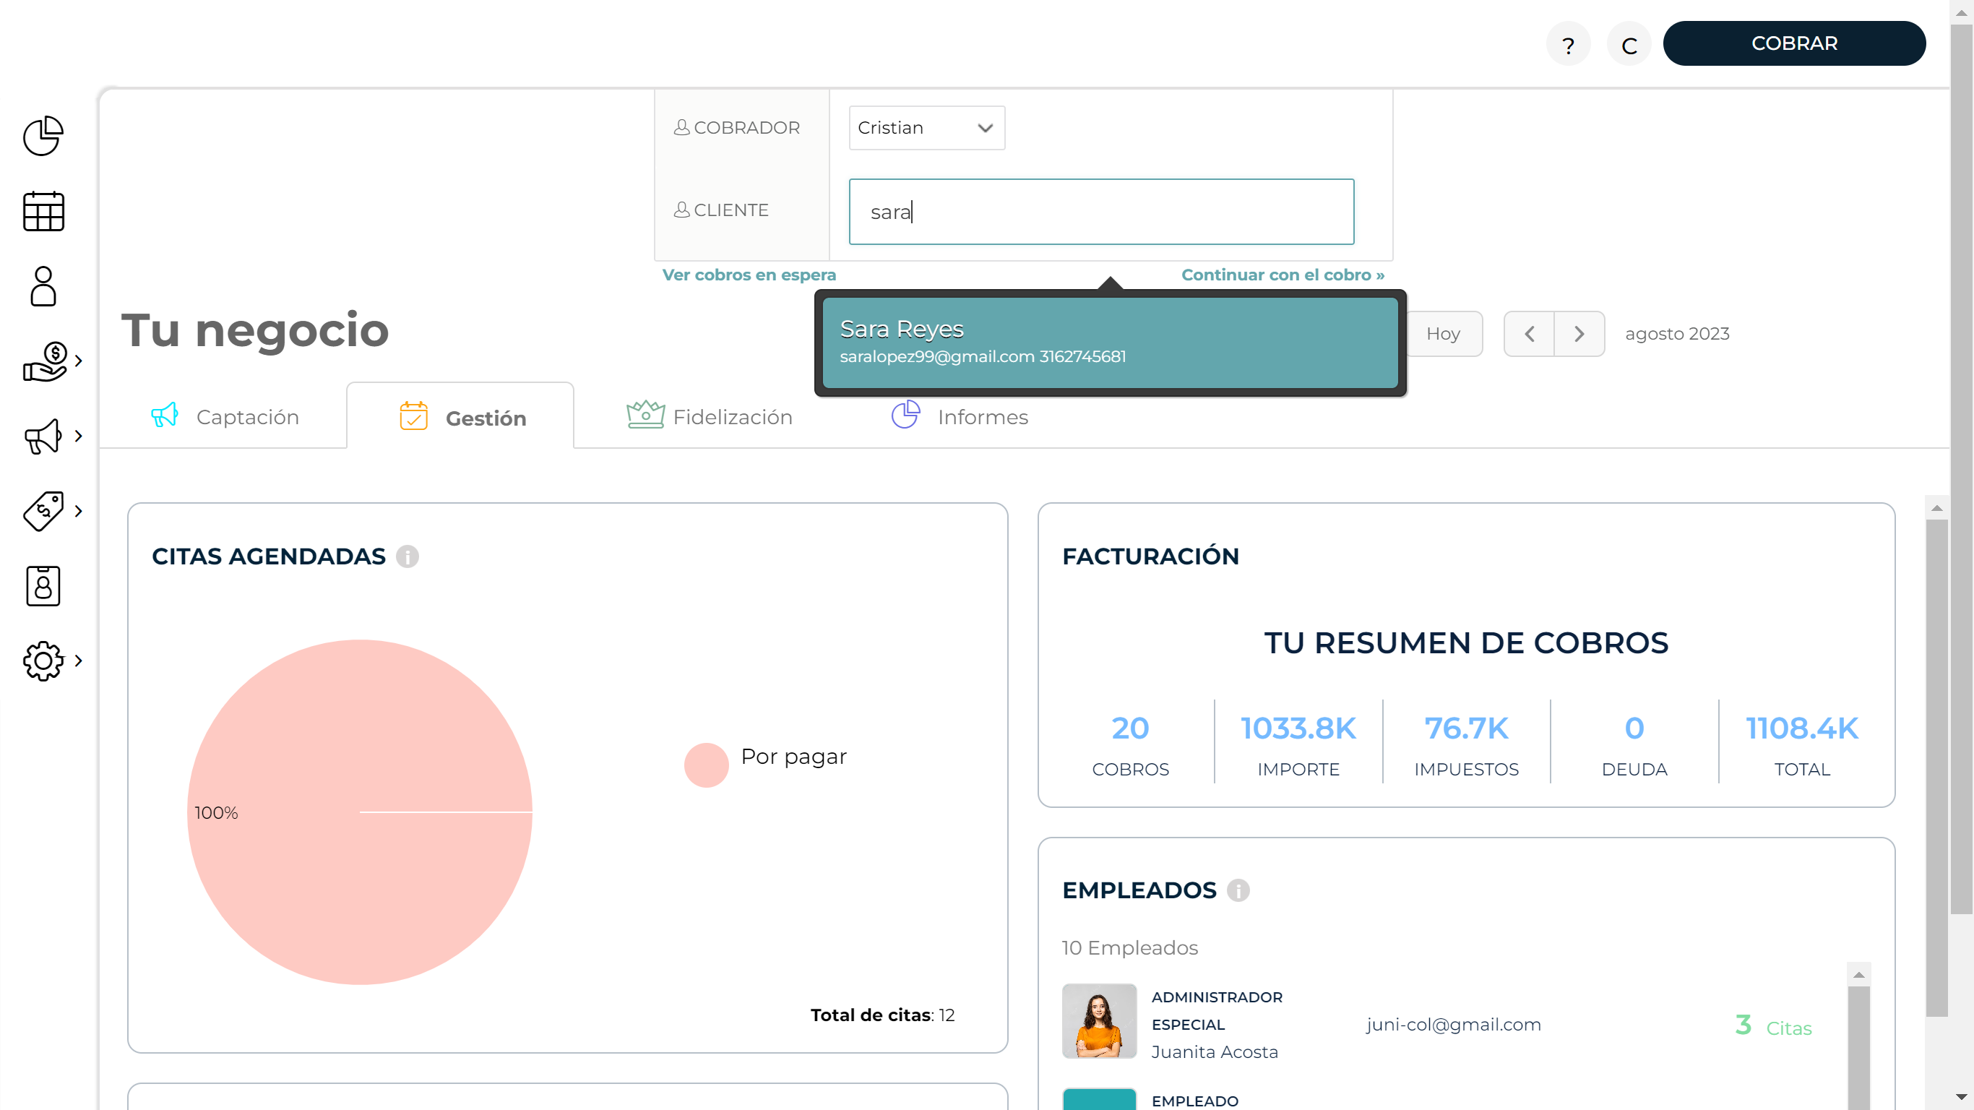Open Ver cobros en espera link
This screenshot has height=1110, width=1974.
pos(749,275)
